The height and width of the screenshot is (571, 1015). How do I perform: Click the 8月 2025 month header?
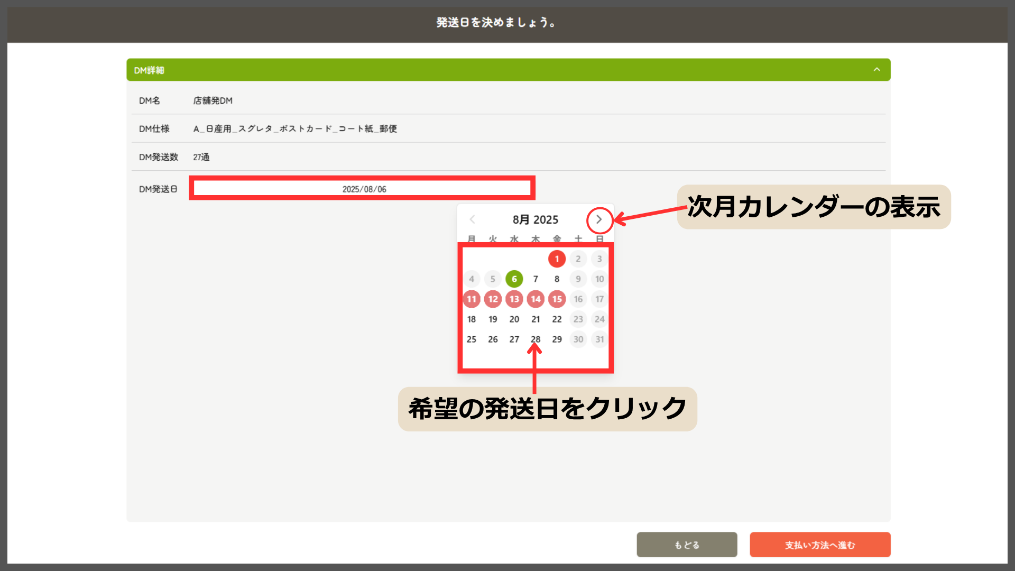click(x=535, y=219)
